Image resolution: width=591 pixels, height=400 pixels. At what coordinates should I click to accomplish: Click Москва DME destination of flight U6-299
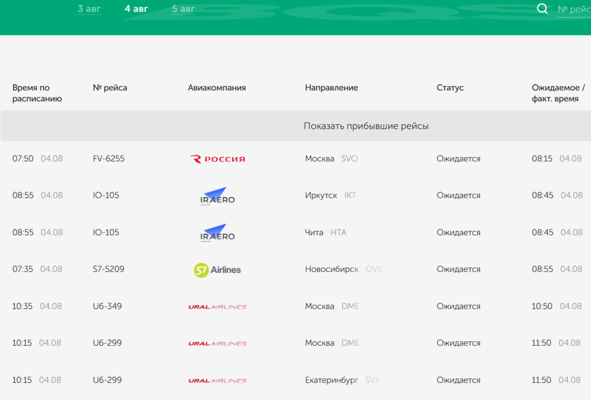click(332, 343)
